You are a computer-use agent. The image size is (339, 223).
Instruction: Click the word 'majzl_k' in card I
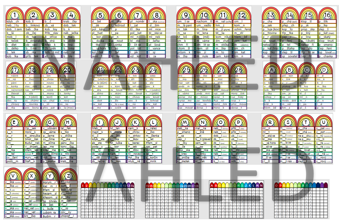click(97, 132)
